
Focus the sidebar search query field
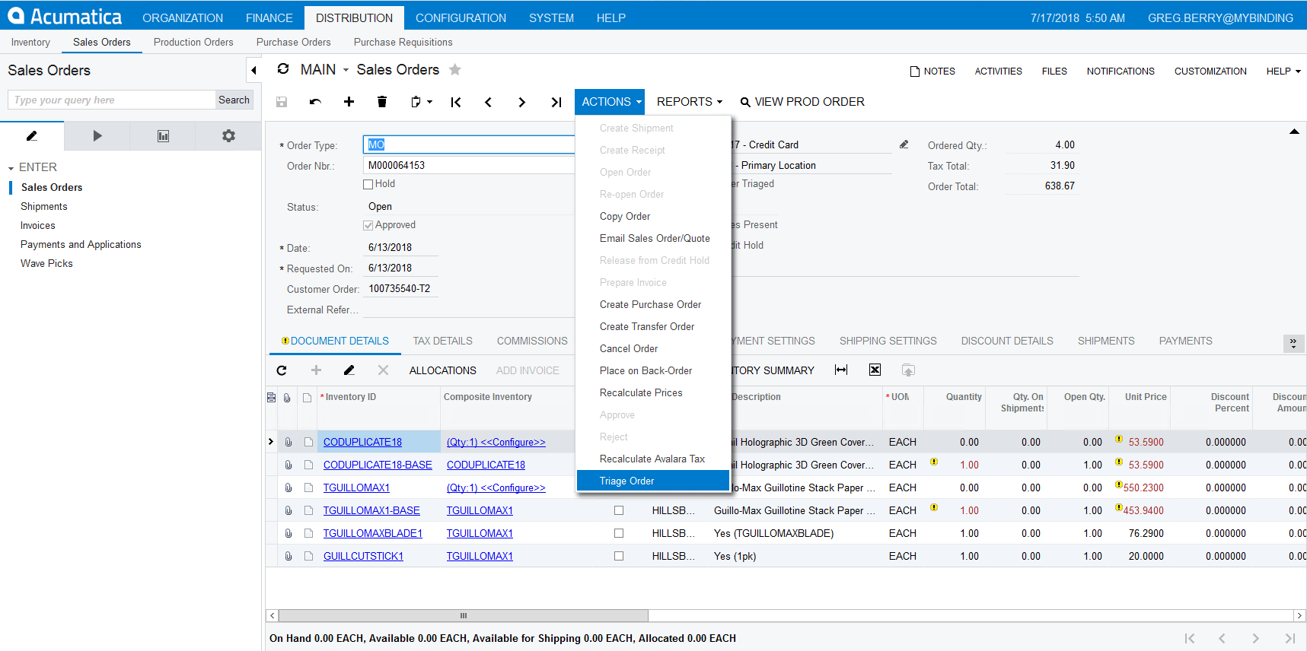point(112,100)
